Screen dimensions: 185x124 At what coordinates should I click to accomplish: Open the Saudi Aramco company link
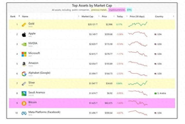37,92
